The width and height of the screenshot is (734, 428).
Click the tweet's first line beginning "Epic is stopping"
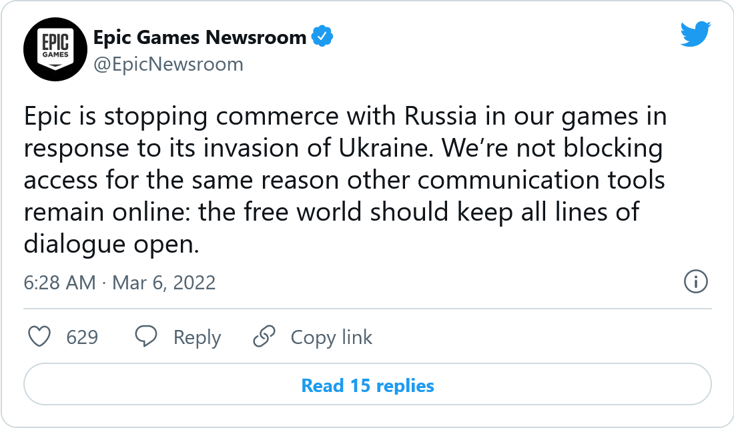[x=345, y=116]
